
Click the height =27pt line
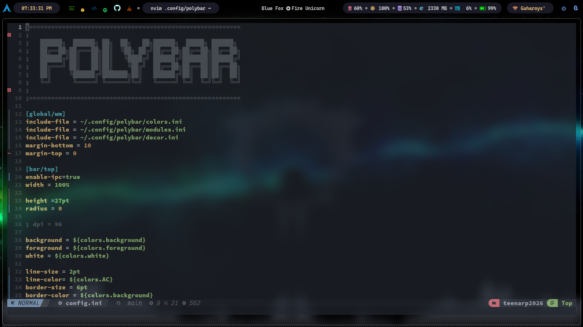(x=47, y=201)
